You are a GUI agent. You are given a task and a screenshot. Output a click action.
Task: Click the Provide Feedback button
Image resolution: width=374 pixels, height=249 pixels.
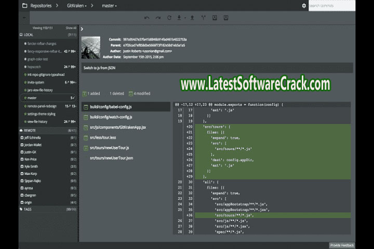pos(341,245)
